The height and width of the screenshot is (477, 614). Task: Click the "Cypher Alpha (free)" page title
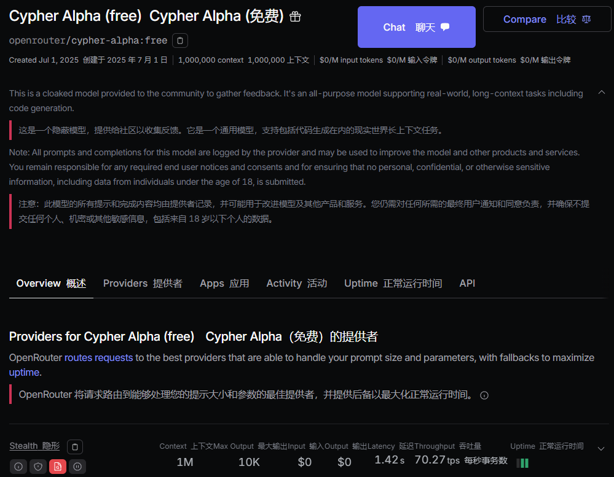tap(75, 16)
